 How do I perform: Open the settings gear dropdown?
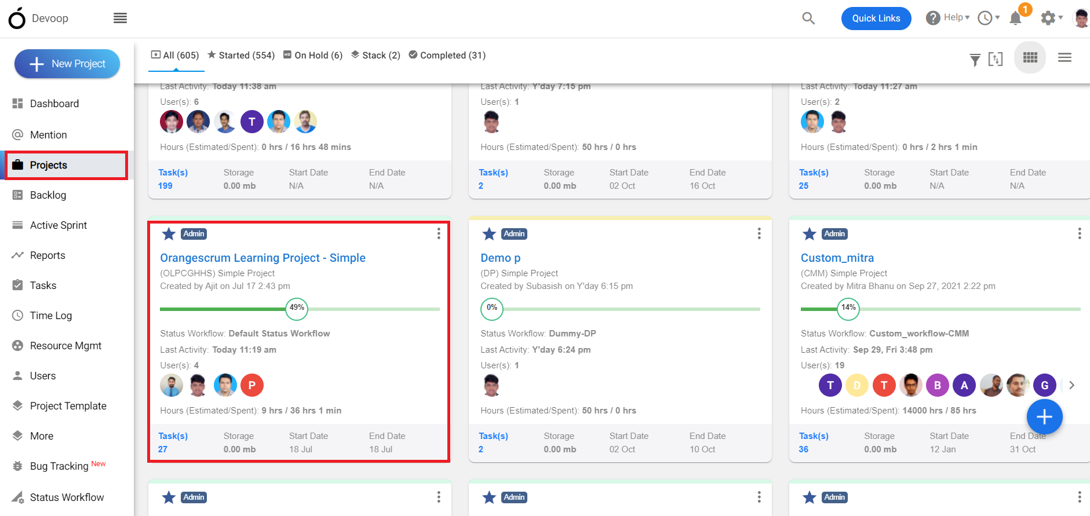(x=1052, y=19)
